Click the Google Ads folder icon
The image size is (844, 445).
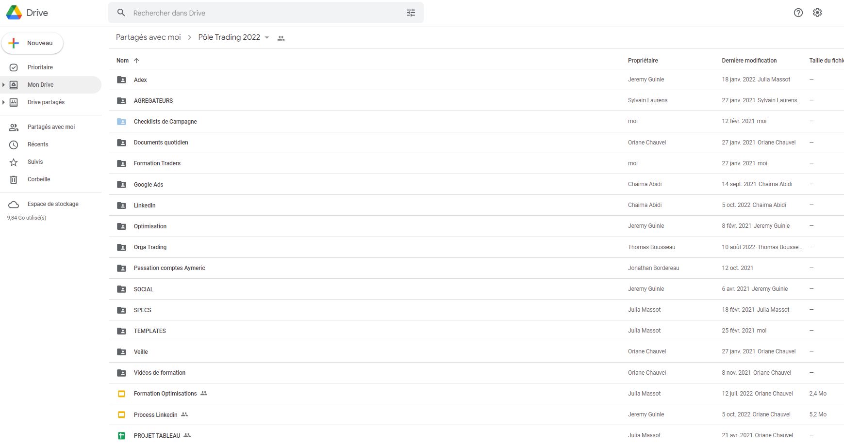pyautogui.click(x=121, y=184)
